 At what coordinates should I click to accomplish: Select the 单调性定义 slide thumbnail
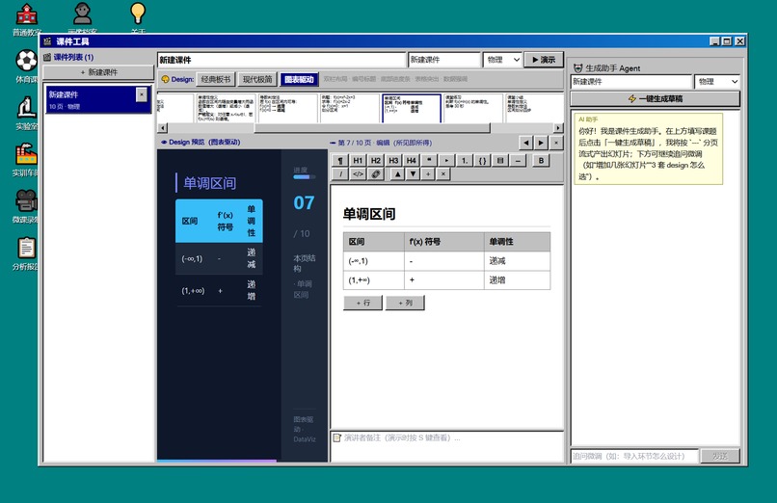226,108
